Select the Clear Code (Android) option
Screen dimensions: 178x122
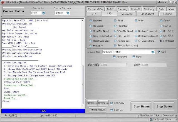coord(101,36)
